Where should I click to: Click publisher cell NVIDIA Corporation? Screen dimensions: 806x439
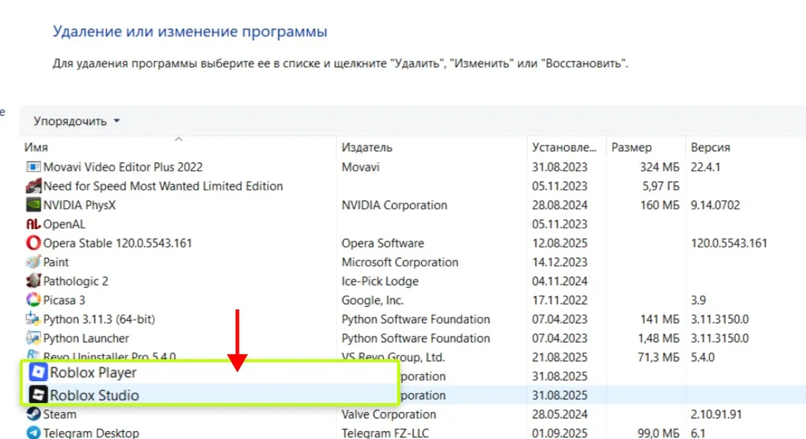coord(394,205)
